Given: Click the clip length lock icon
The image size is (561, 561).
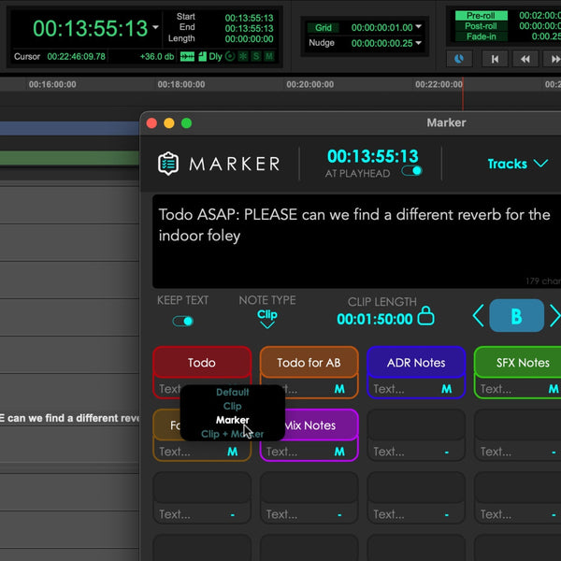Looking at the screenshot, I should (425, 316).
